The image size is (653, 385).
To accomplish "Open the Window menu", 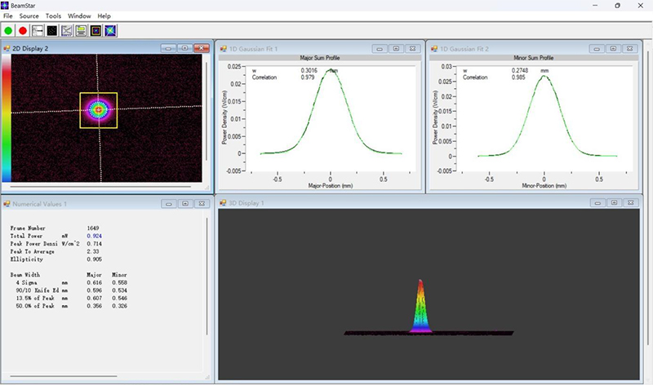I will coord(79,15).
